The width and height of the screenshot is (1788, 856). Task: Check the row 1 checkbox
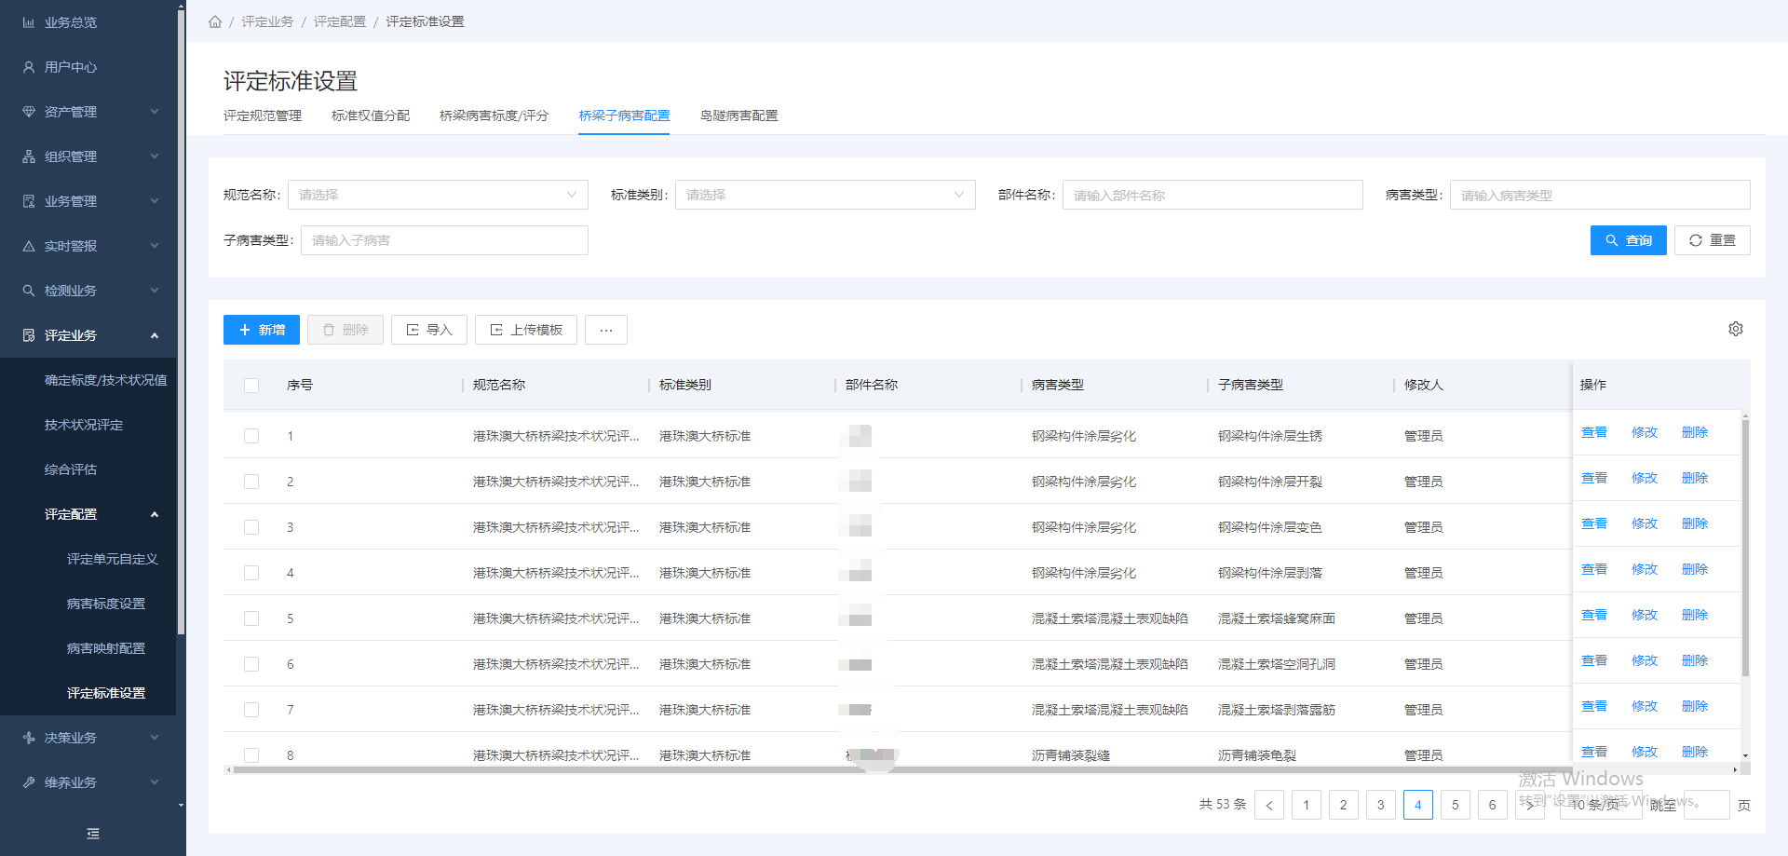coord(251,436)
